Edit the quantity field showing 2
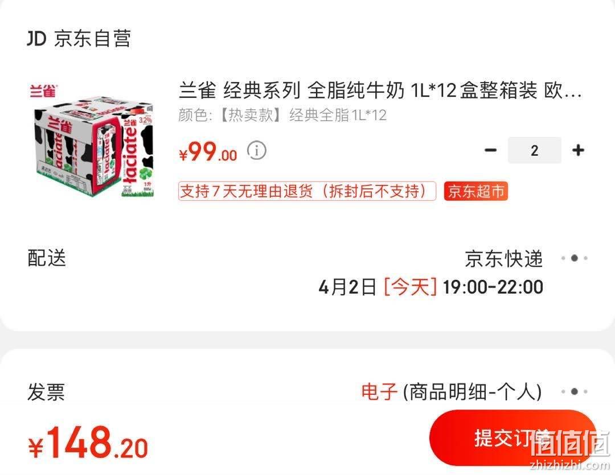 534,150
